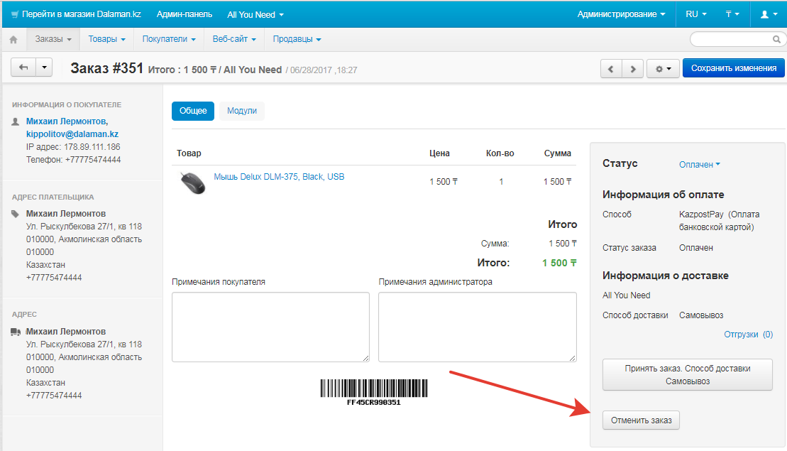This screenshot has width=787, height=451.
Task: Click into Примечания администратора text area
Action: click(x=478, y=327)
